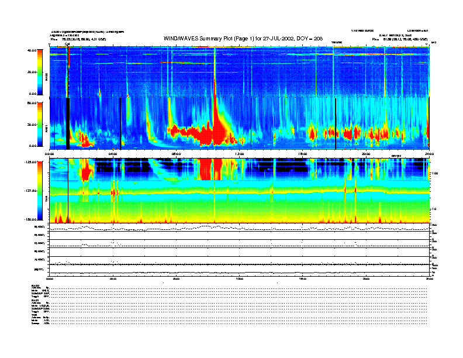Click 12:00 time label under RAD1 panel

tap(240, 154)
